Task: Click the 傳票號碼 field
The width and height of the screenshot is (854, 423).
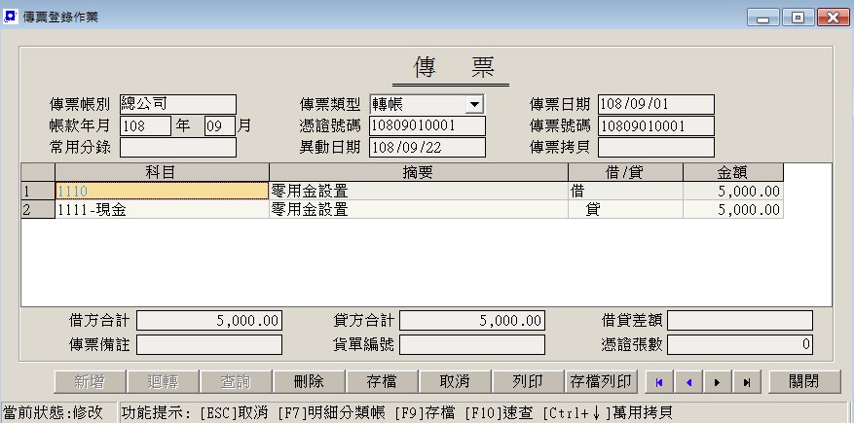Action: [x=655, y=126]
